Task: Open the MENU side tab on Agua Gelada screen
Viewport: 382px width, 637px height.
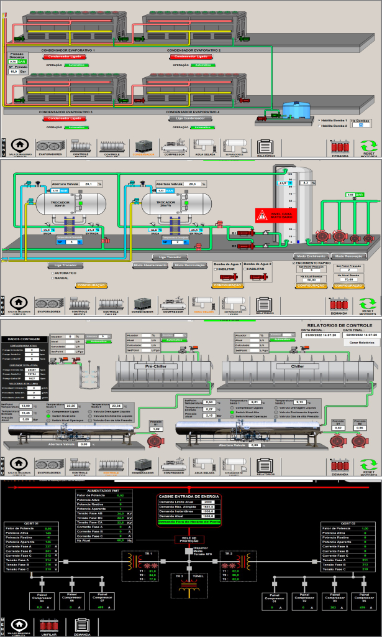Action: click(4, 305)
